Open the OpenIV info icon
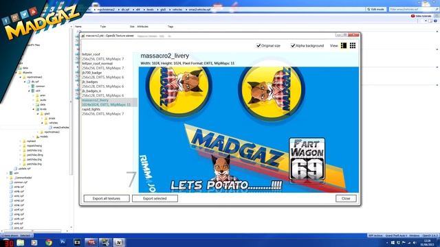Image resolution: width=440 pixels, height=247 pixels. click(x=435, y=21)
